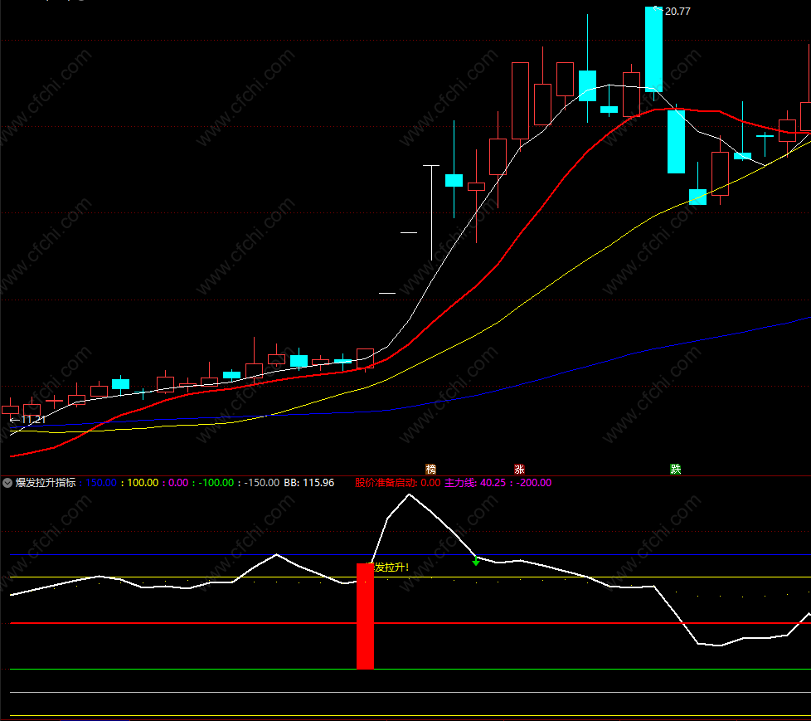The image size is (811, 721).
Task: Click the green 跌 marker icon
Action: [676, 469]
